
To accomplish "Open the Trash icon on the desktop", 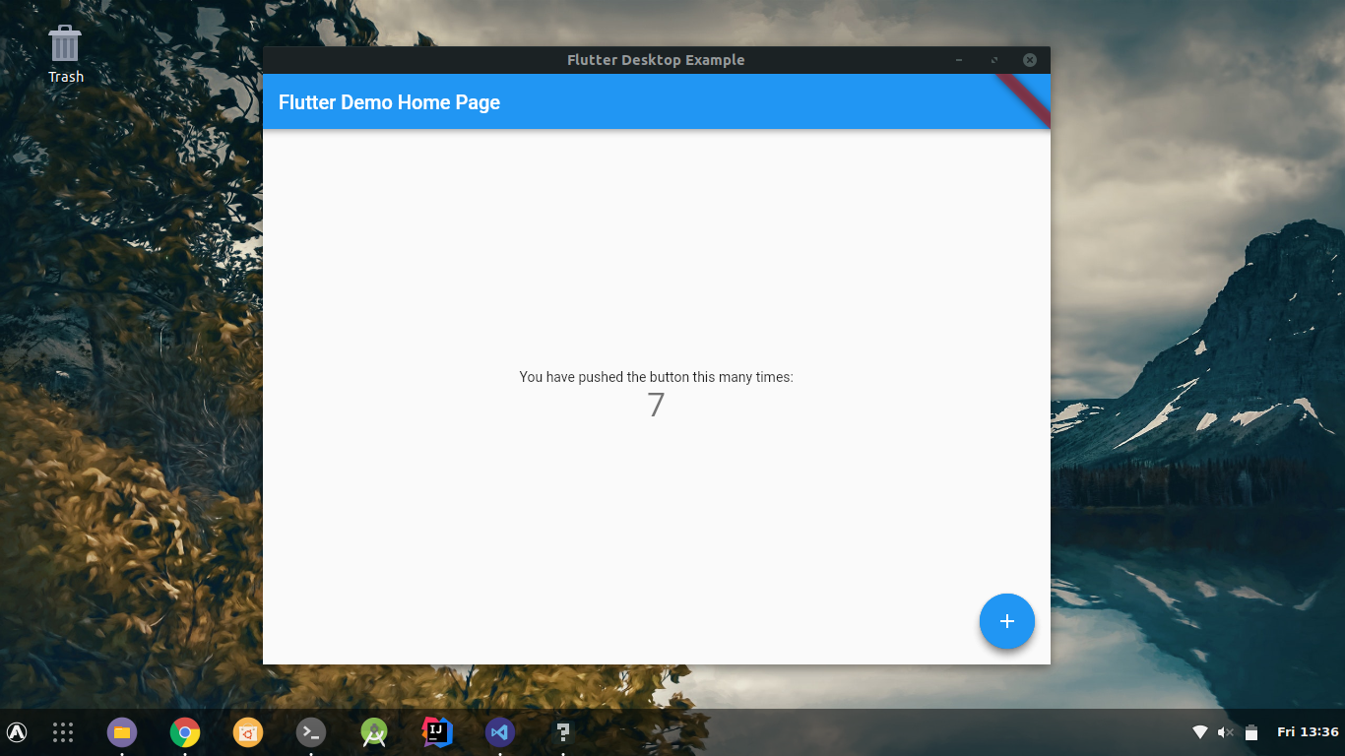I will (x=65, y=55).
